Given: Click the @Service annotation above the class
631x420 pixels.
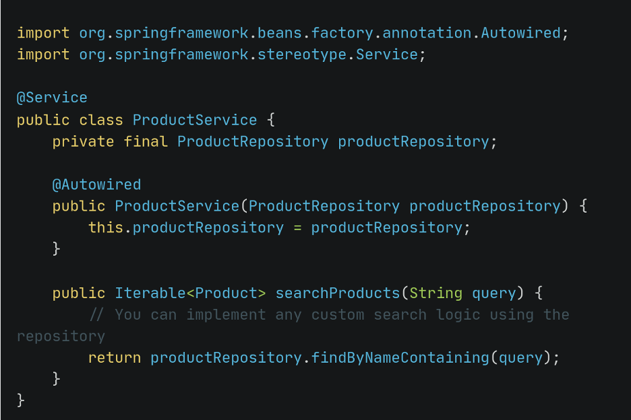Looking at the screenshot, I should pos(52,98).
